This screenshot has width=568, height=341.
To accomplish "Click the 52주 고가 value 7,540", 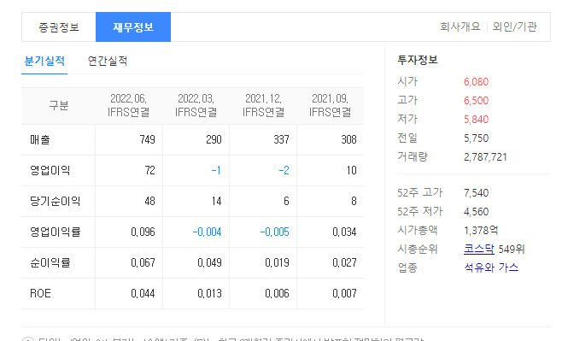I will click(x=477, y=193).
